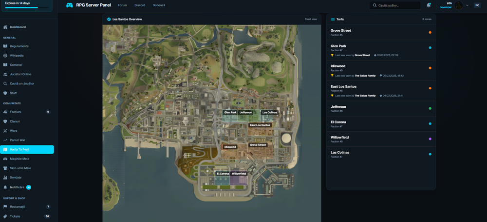
Task: Click the 05.03.2026, 18:42 timestamp
Action: tap(393, 75)
